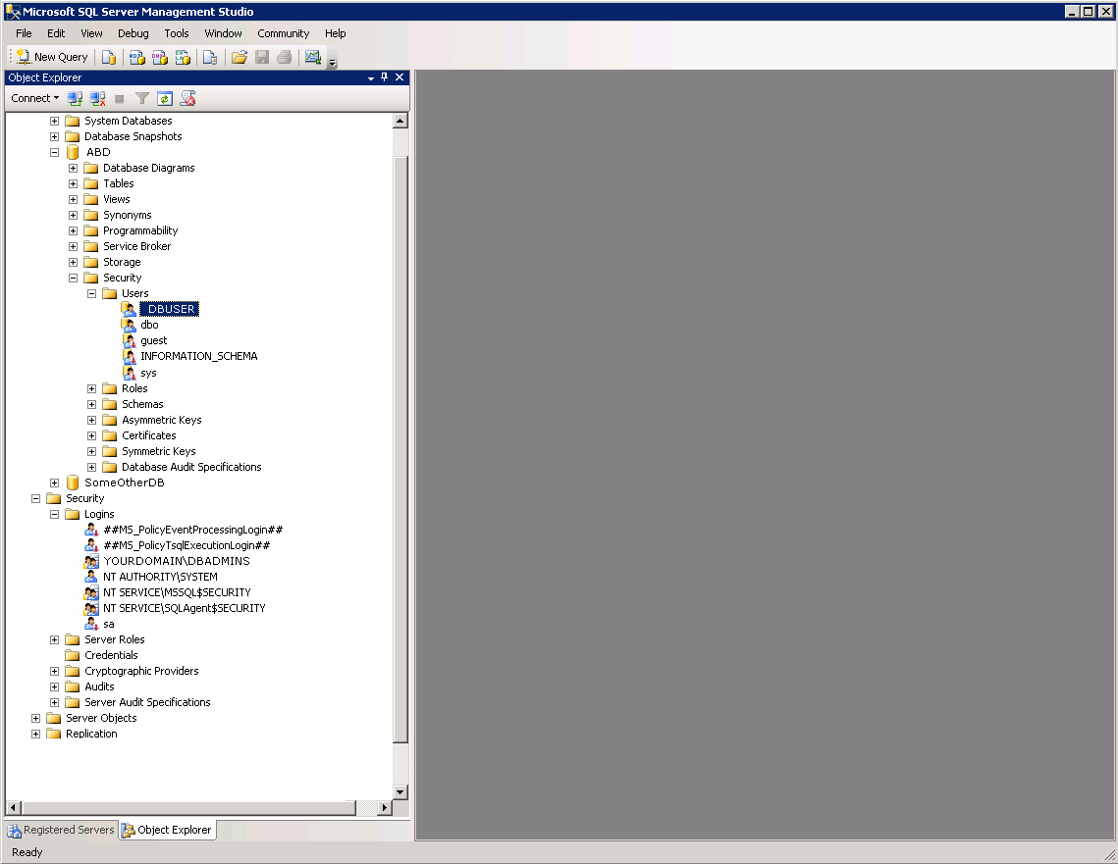This screenshot has height=864, width=1118.
Task: Select the sa login
Action: 108,624
